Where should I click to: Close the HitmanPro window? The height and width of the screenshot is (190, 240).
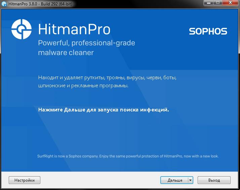click(230, 3)
